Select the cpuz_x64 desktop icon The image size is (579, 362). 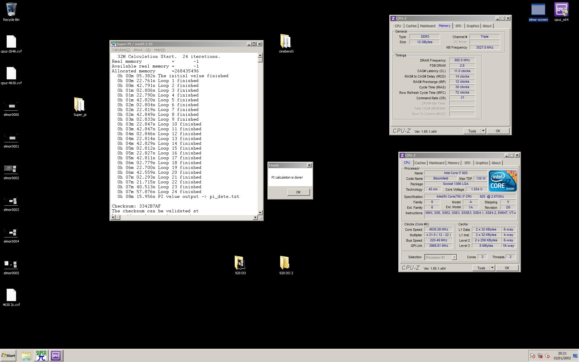point(561,12)
